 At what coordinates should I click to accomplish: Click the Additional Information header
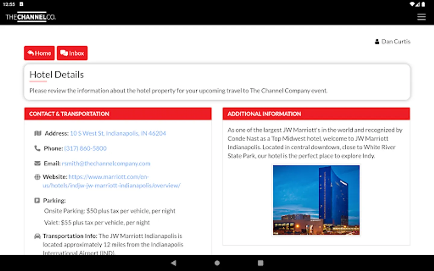coord(316,114)
